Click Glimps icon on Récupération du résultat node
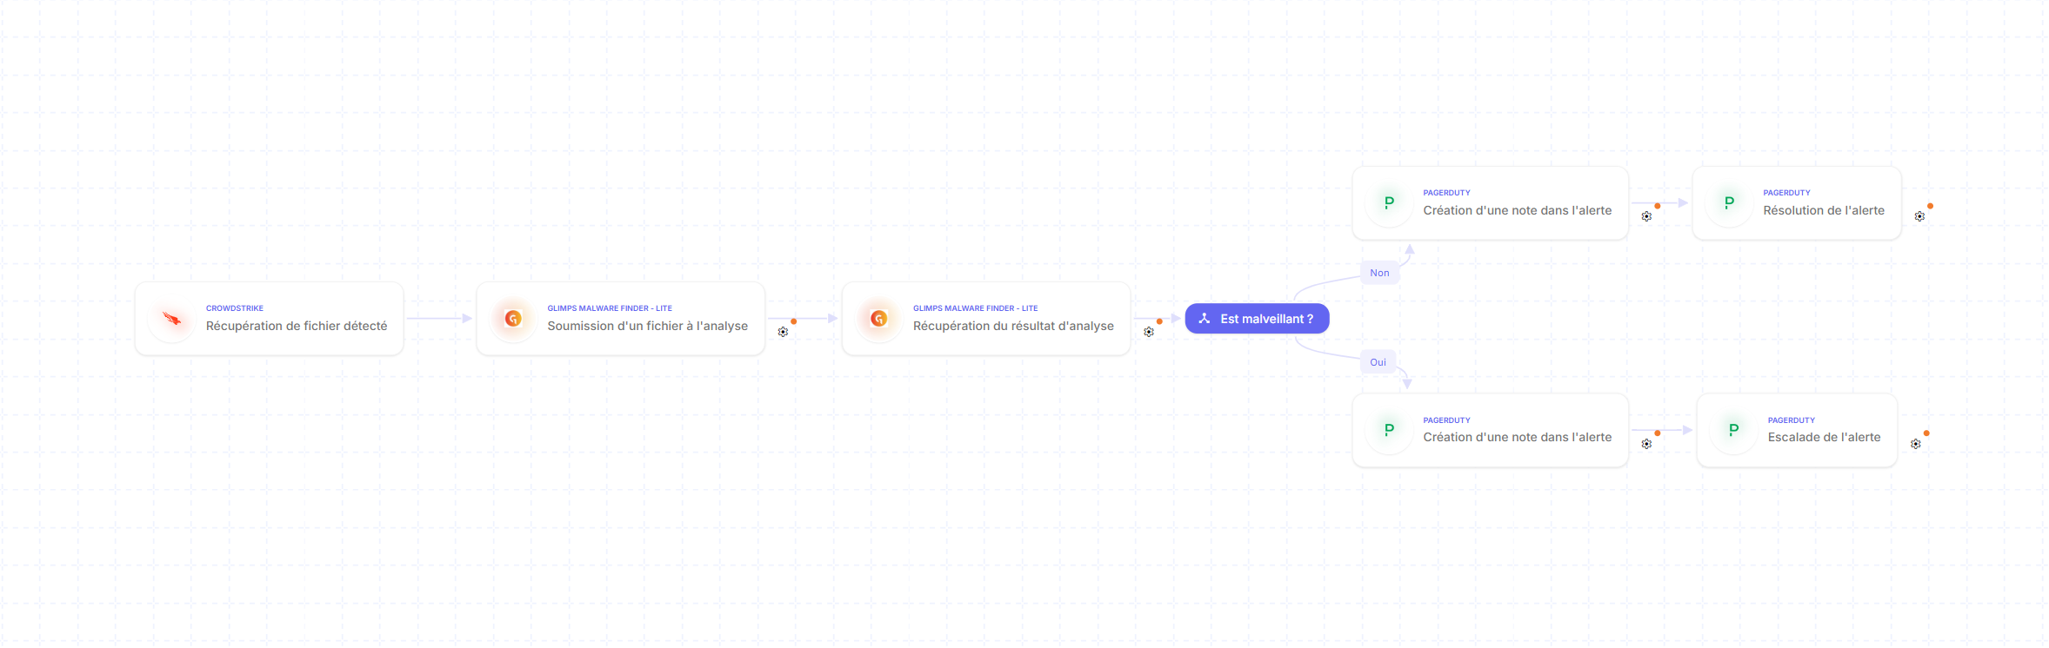 pos(879,319)
